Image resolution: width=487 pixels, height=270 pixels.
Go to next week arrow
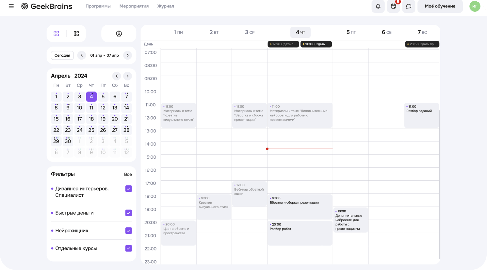[x=128, y=55]
